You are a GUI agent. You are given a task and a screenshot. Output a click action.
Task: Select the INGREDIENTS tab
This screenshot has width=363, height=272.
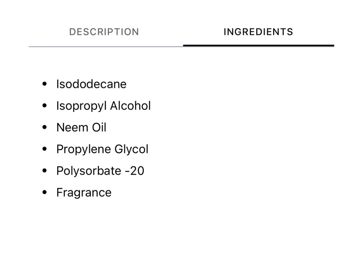point(258,32)
